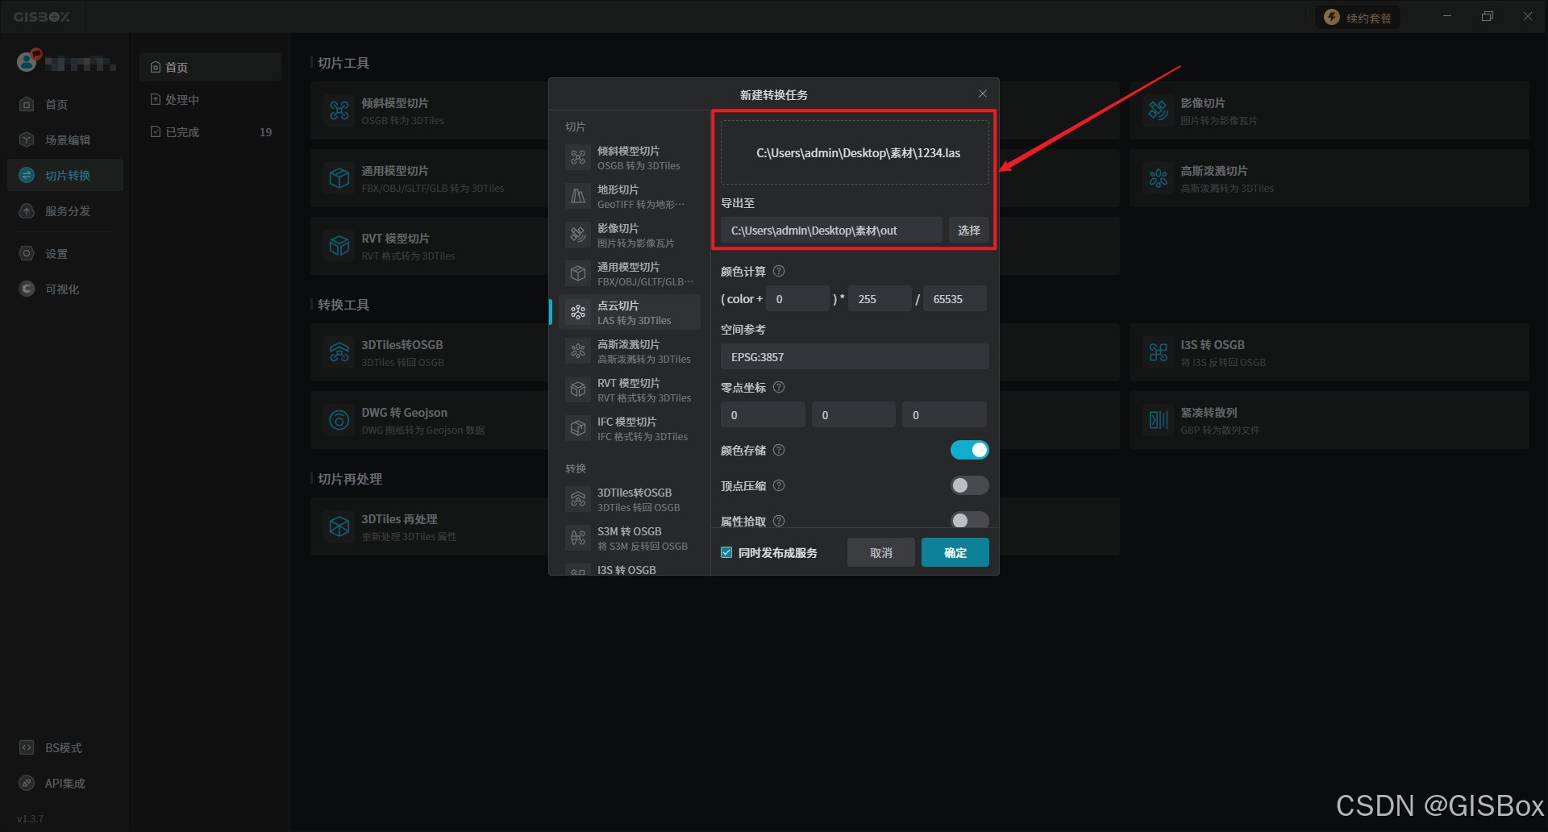Image resolution: width=1548 pixels, height=832 pixels.
Task: Select 场景编辑 in sidebar menu
Action: click(x=65, y=139)
